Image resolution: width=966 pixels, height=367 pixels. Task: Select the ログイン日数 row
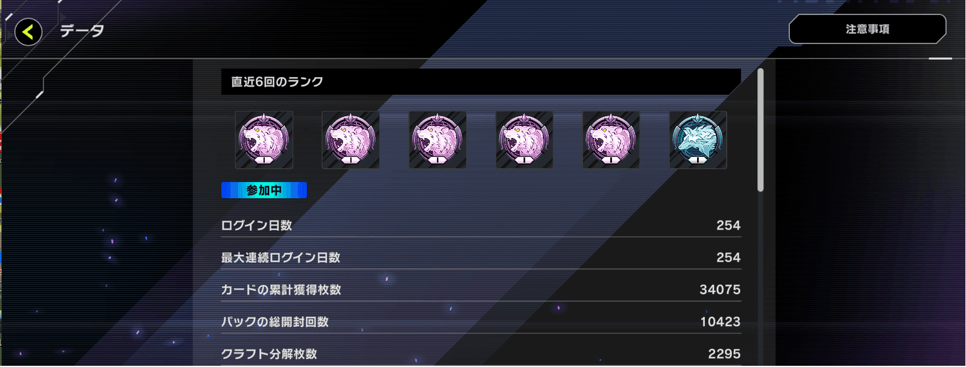pos(481,225)
